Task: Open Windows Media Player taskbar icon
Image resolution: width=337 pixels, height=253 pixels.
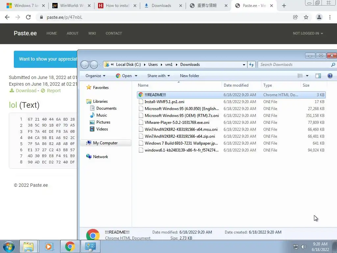Action: coord(49,246)
